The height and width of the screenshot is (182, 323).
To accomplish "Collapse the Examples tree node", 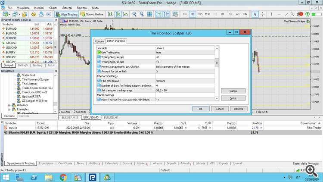I will coord(9,110).
